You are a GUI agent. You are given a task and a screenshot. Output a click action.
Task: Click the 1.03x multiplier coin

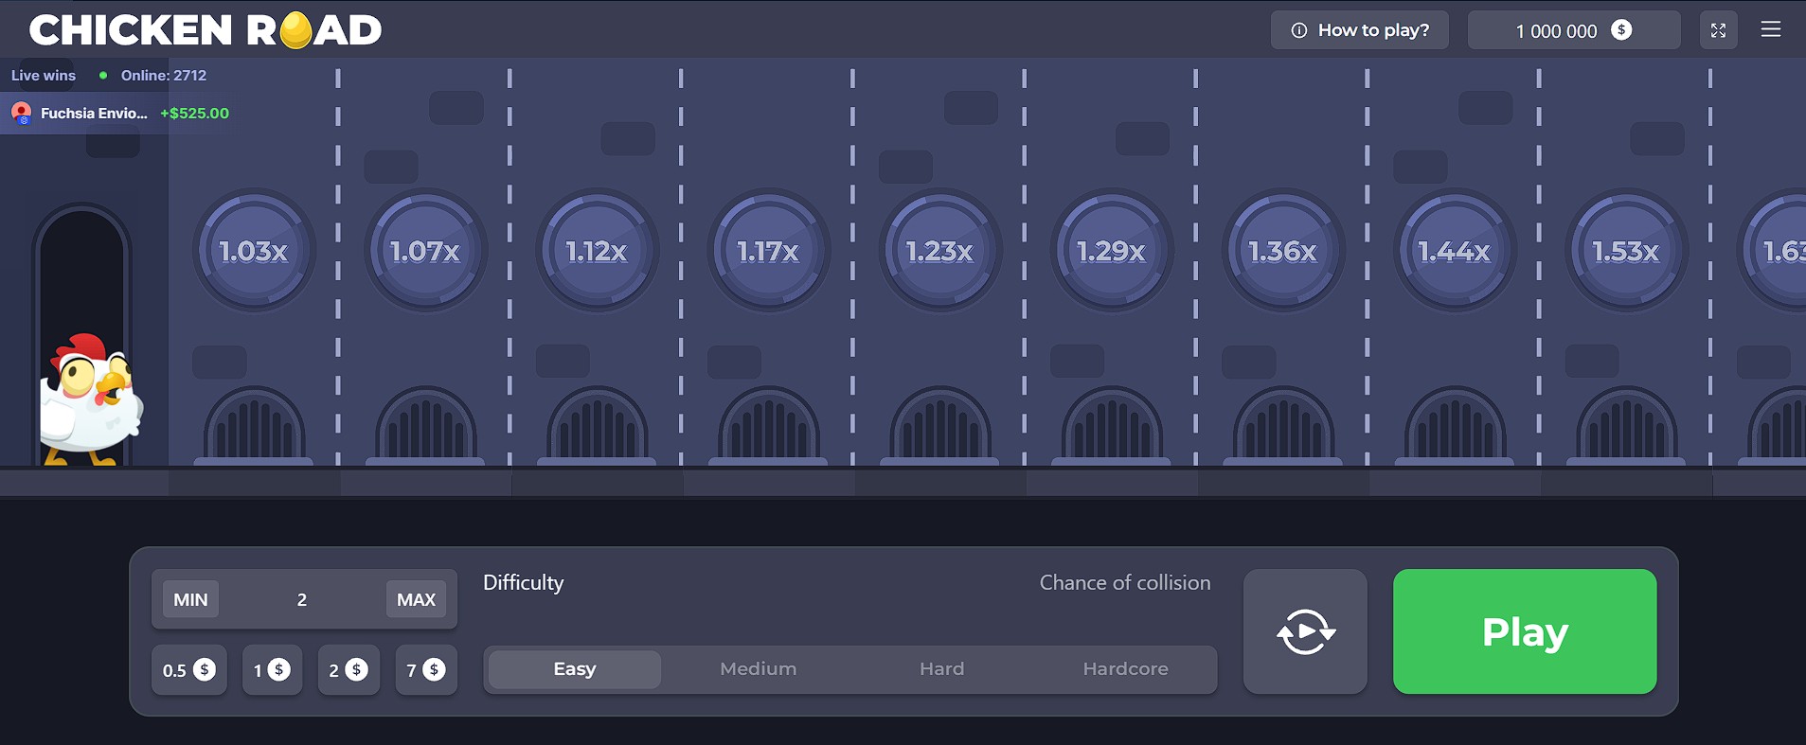pyautogui.click(x=254, y=251)
